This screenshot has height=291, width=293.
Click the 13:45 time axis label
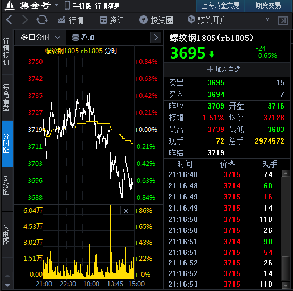[115, 284]
